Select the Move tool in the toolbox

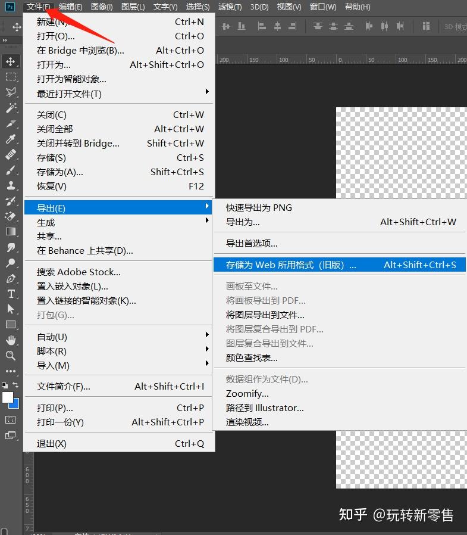coord(11,61)
